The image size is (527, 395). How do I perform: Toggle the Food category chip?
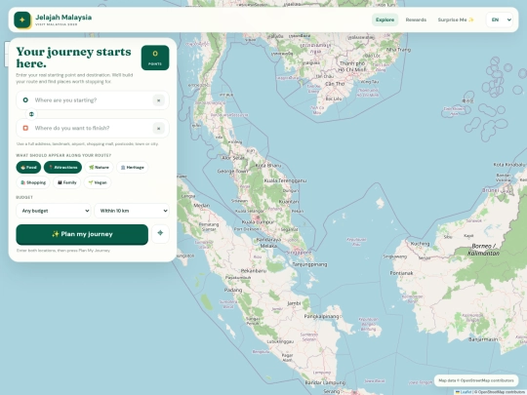coord(28,168)
